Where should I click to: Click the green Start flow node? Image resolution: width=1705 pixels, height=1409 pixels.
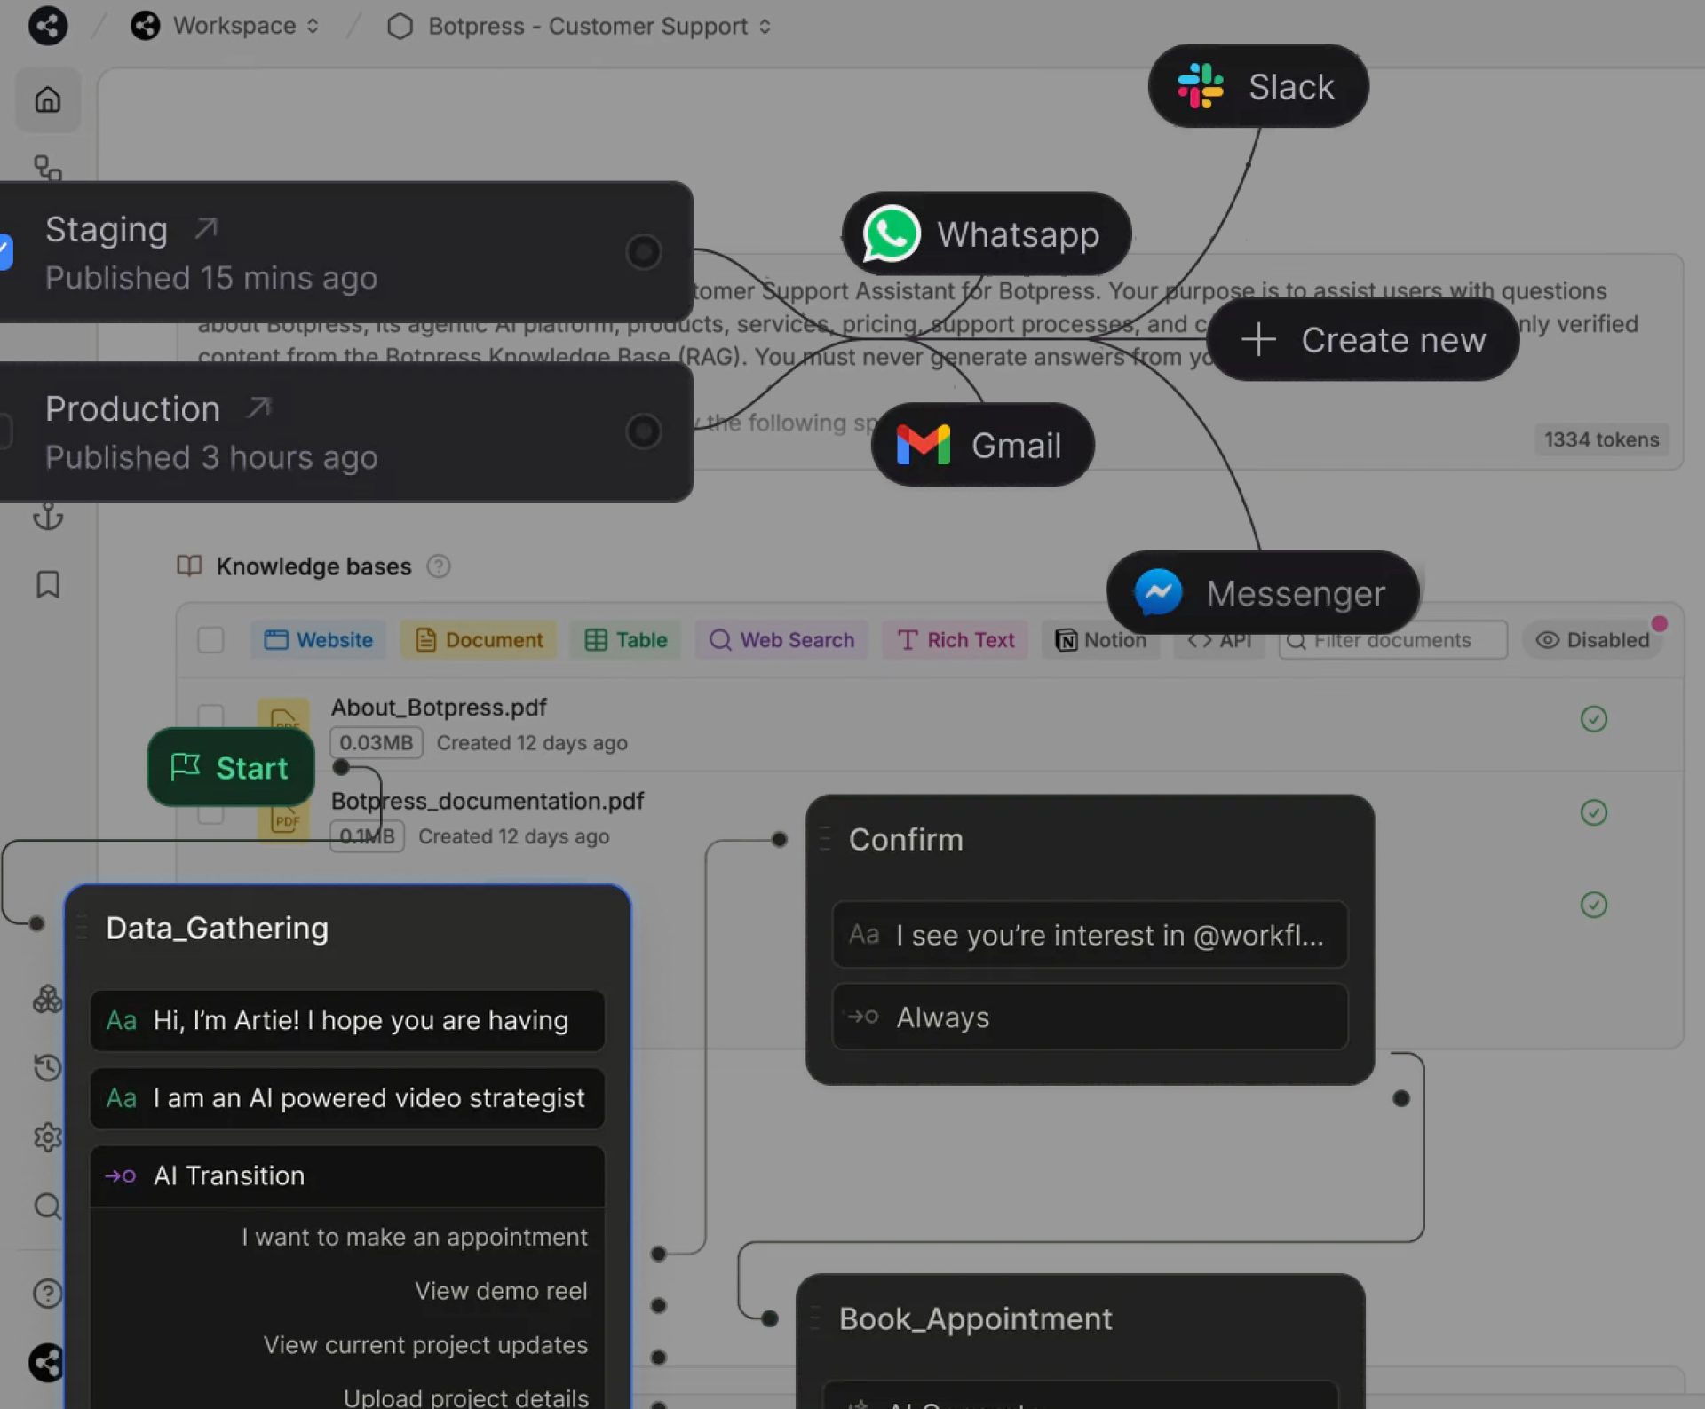click(231, 768)
